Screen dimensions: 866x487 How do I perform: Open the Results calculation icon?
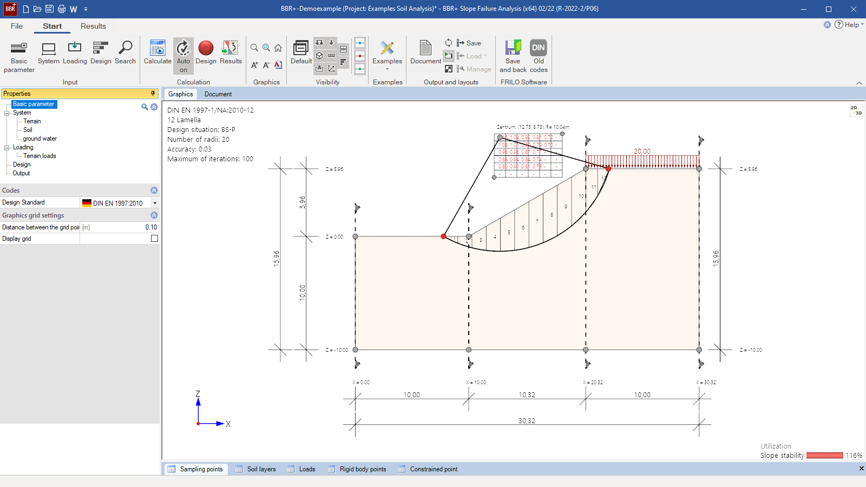click(231, 53)
